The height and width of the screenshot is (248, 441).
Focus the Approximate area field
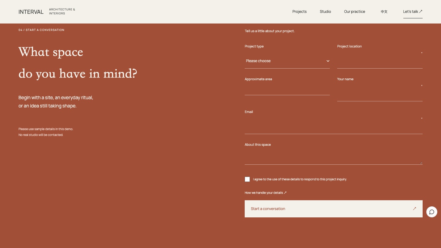287,89
